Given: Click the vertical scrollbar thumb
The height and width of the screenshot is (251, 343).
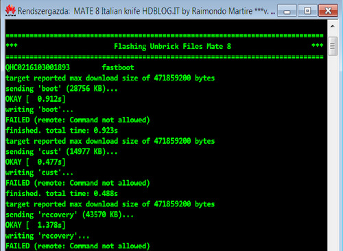Looking at the screenshot, I should pyautogui.click(x=333, y=46).
